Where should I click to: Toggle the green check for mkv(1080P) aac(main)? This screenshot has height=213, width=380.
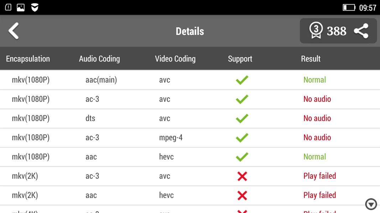point(242,80)
